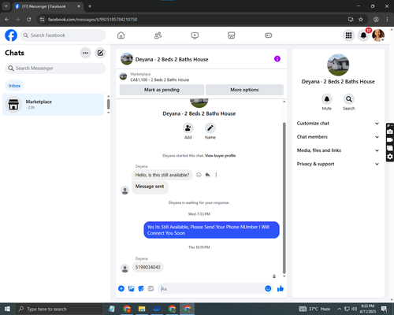Click the Add people icon in chat
This screenshot has width=394, height=315.
(x=188, y=128)
